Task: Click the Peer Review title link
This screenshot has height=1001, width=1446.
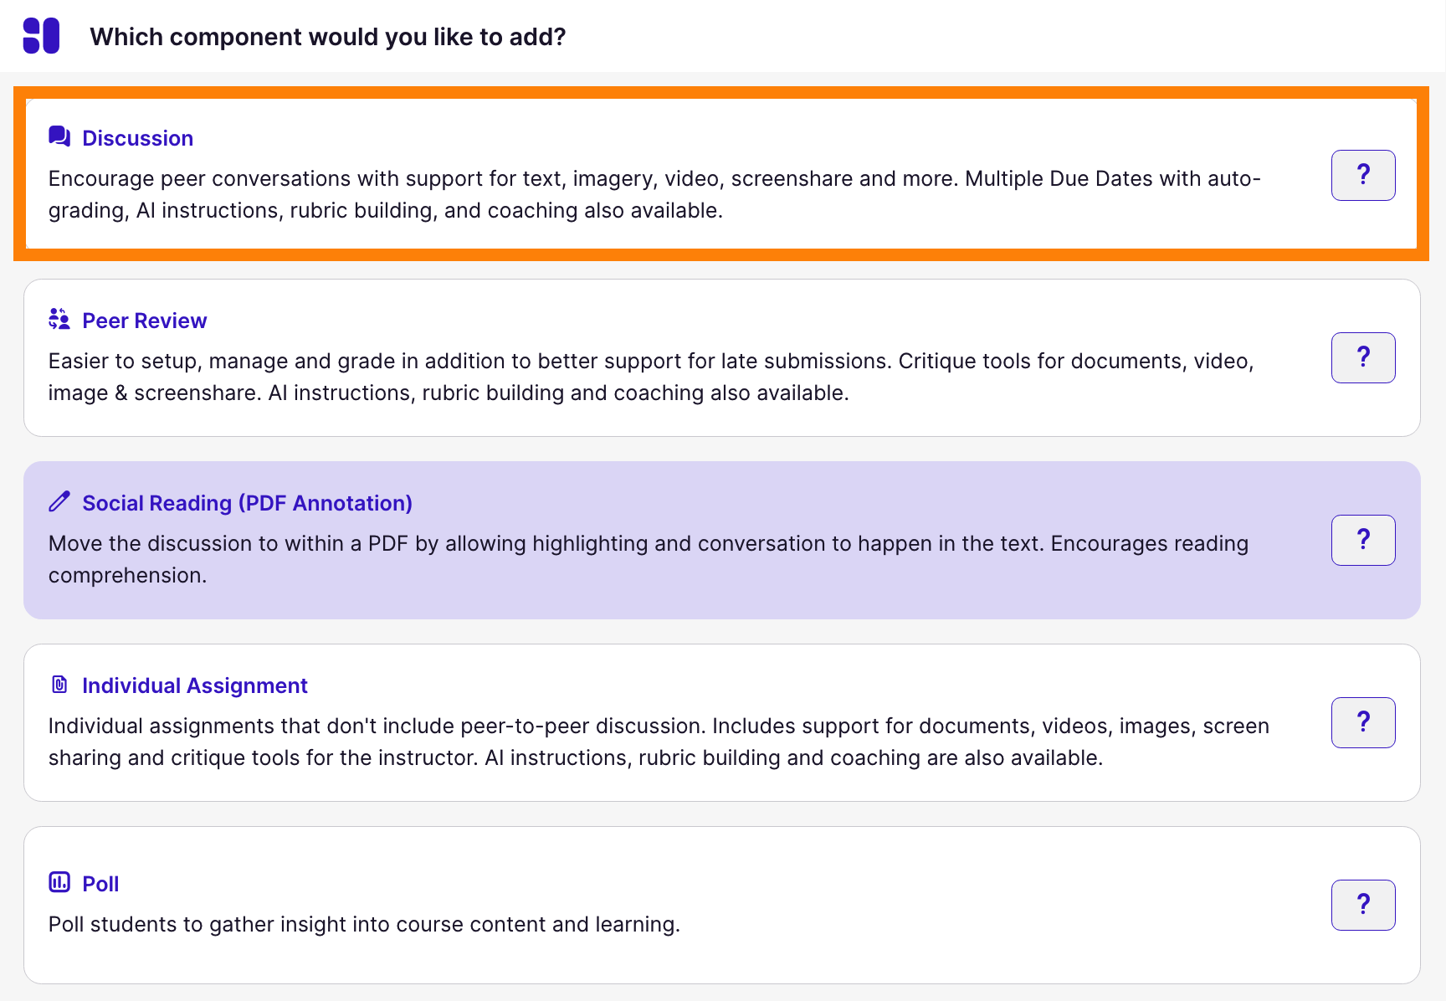Action: (144, 320)
